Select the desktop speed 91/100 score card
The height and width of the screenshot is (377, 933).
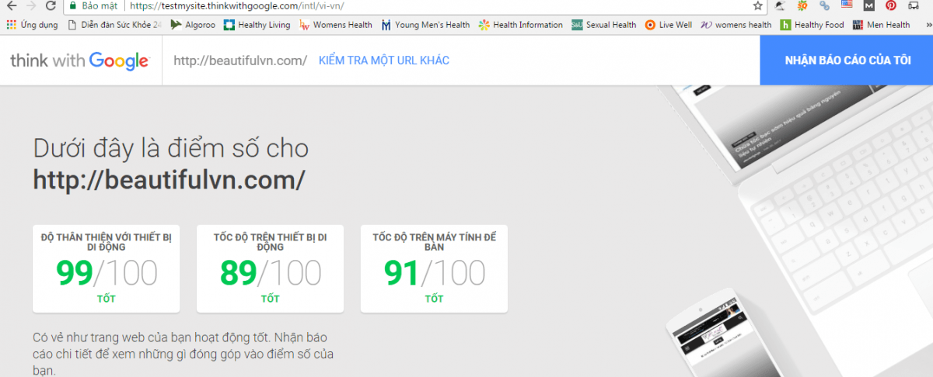coord(435,268)
